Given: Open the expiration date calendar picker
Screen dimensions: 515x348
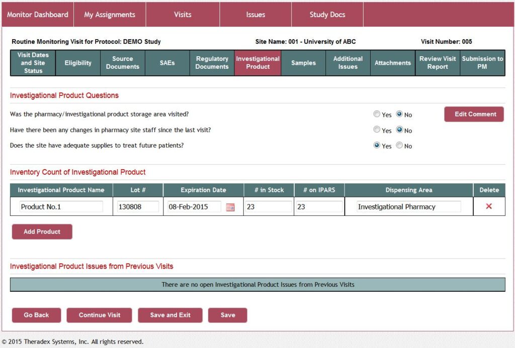Looking at the screenshot, I should click(x=230, y=207).
